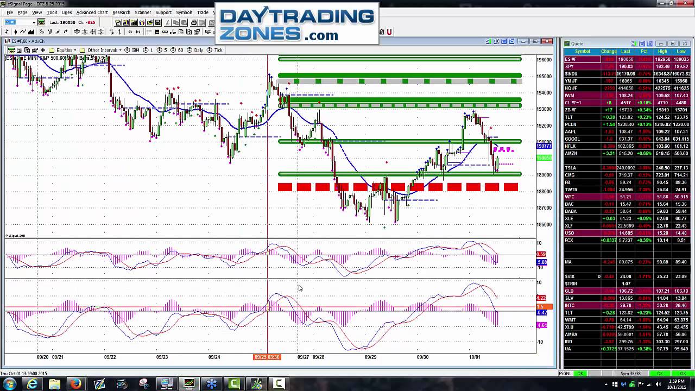Open Other Intervals folder dropdown
This screenshot has height=391, width=695.
pos(101,50)
